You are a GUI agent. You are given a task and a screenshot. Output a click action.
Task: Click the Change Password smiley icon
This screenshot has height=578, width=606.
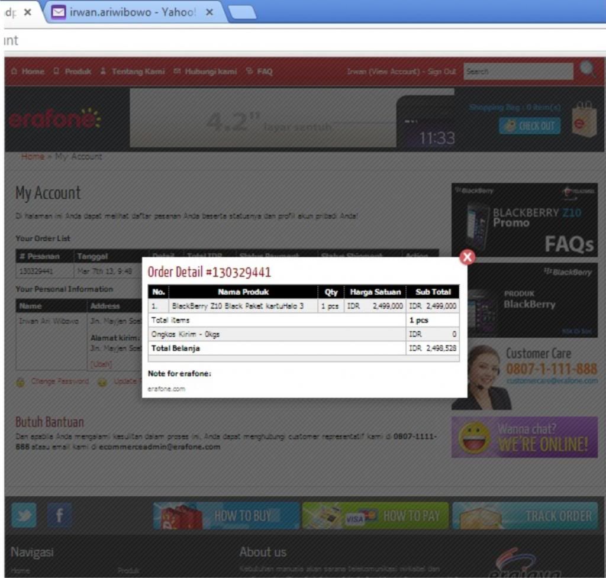point(20,382)
